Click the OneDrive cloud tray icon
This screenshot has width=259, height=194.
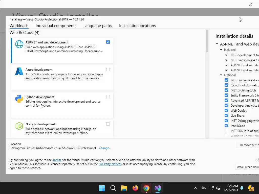(x=204, y=188)
